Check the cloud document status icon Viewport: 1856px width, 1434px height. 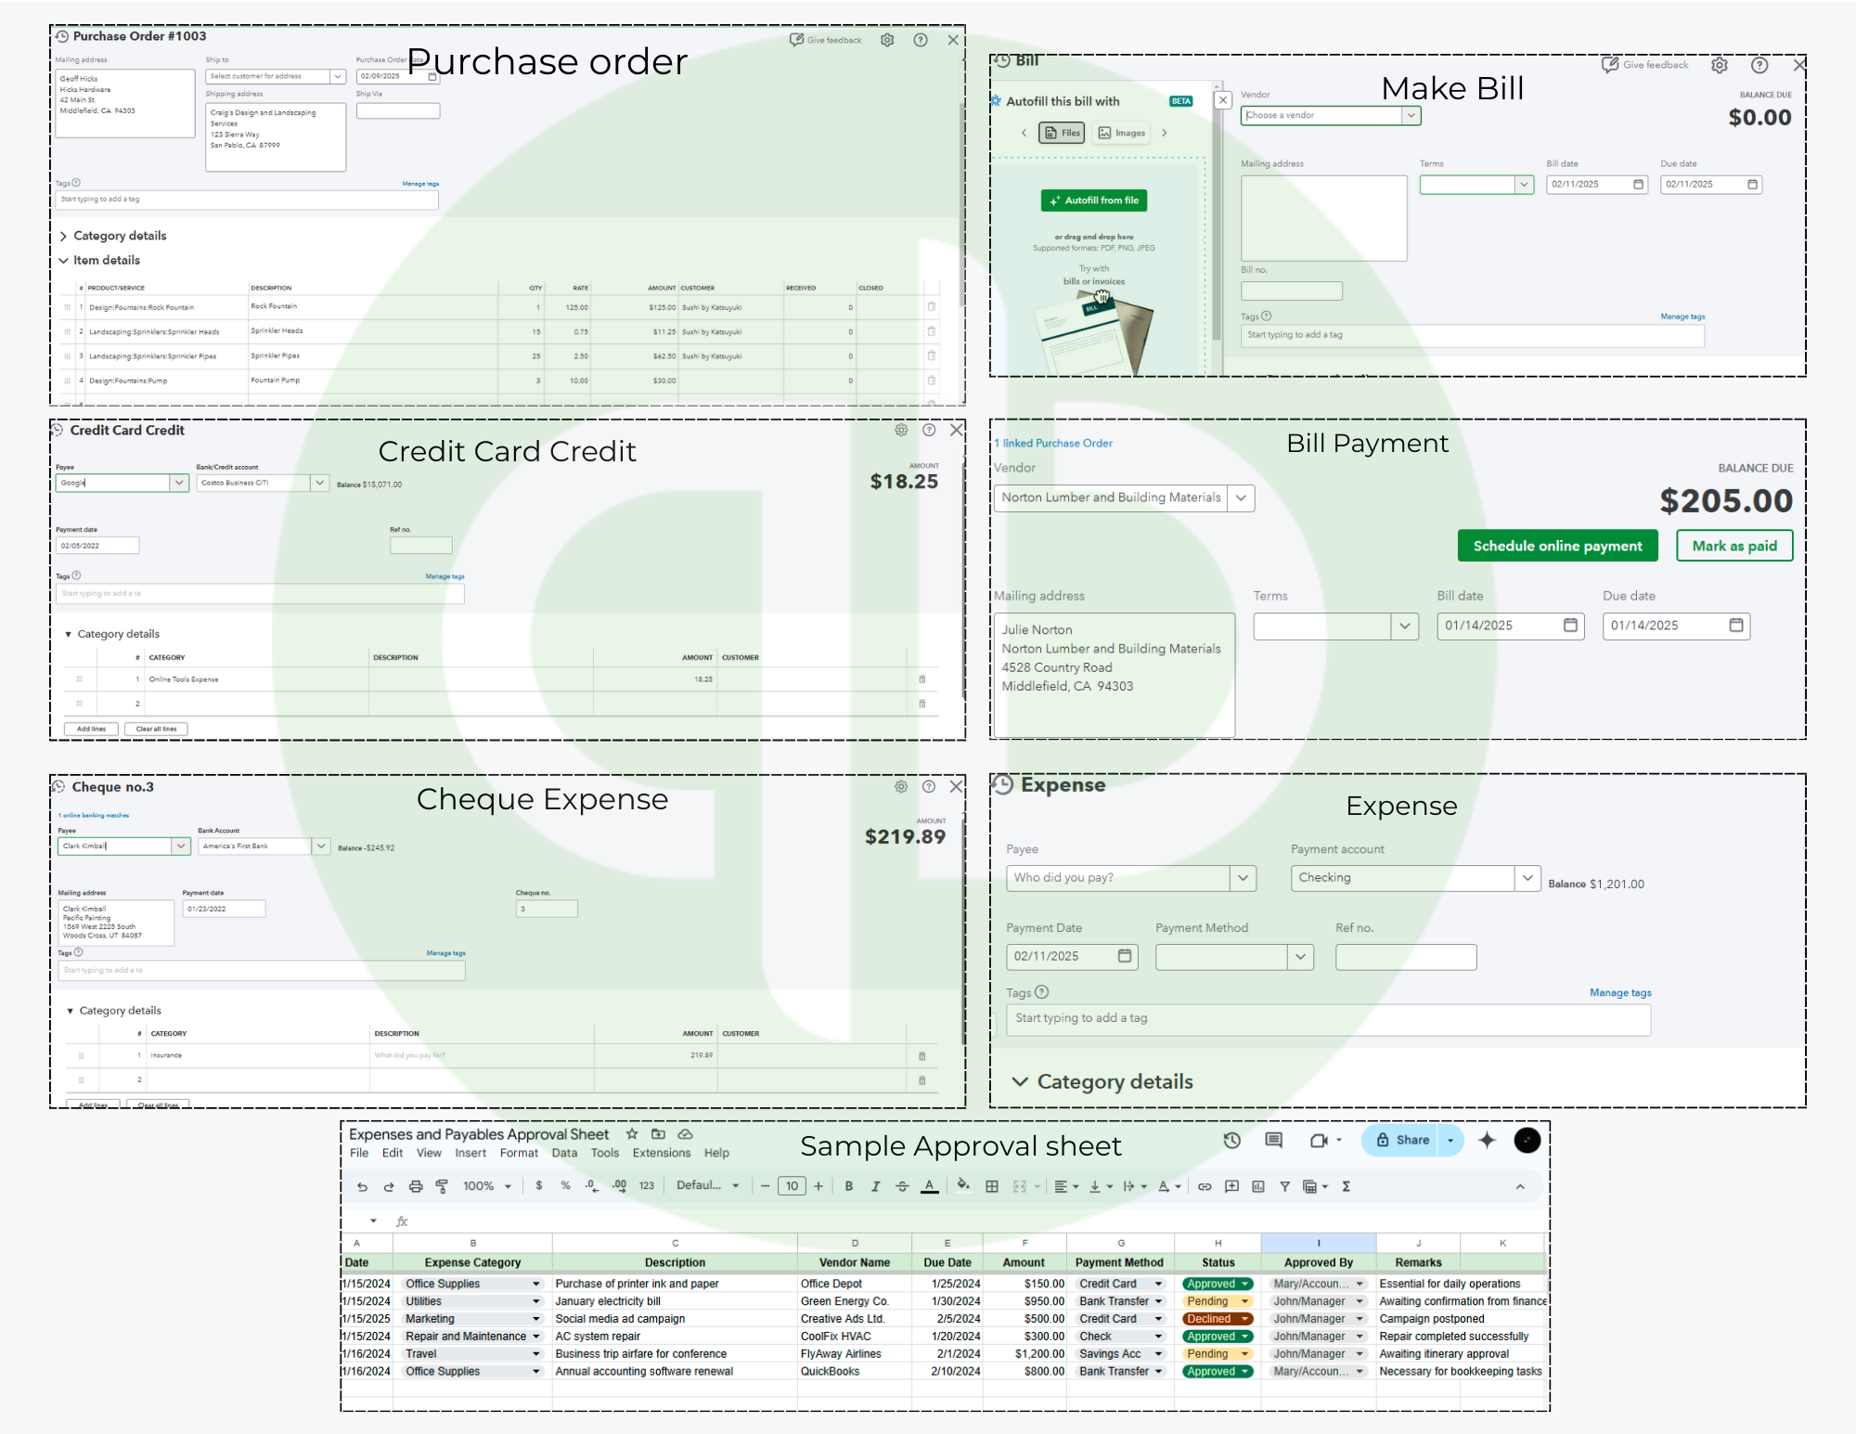click(x=685, y=1133)
